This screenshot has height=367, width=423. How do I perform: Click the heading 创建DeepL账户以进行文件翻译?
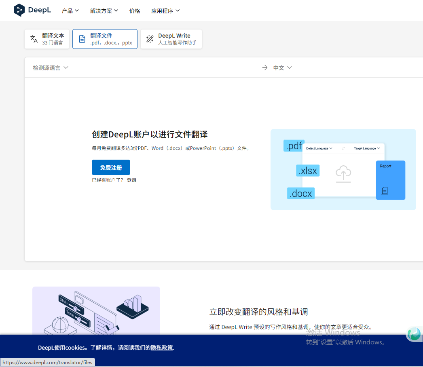point(150,134)
